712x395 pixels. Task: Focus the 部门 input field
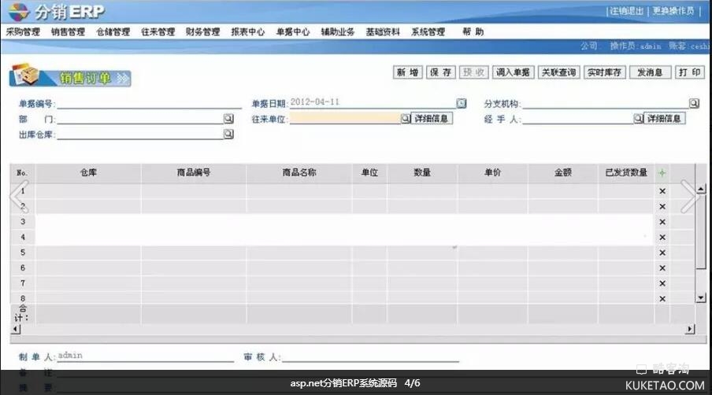coord(140,119)
